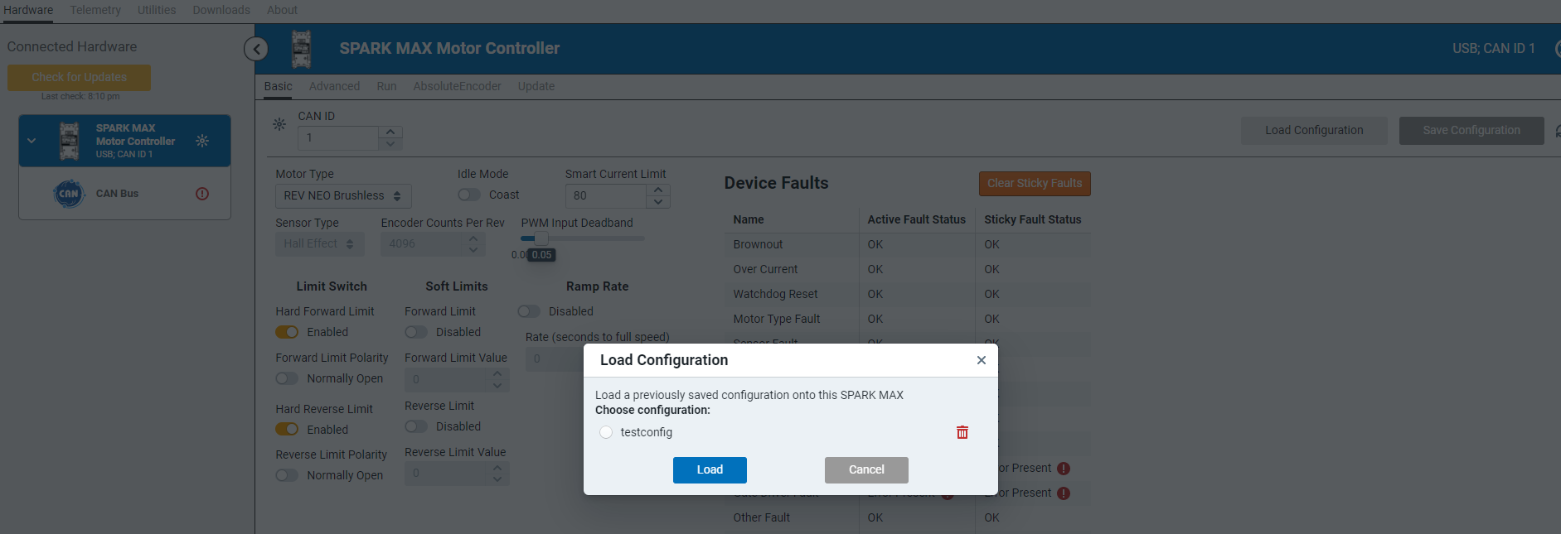Open the Utilities tab
The width and height of the screenshot is (1561, 534).
click(157, 10)
